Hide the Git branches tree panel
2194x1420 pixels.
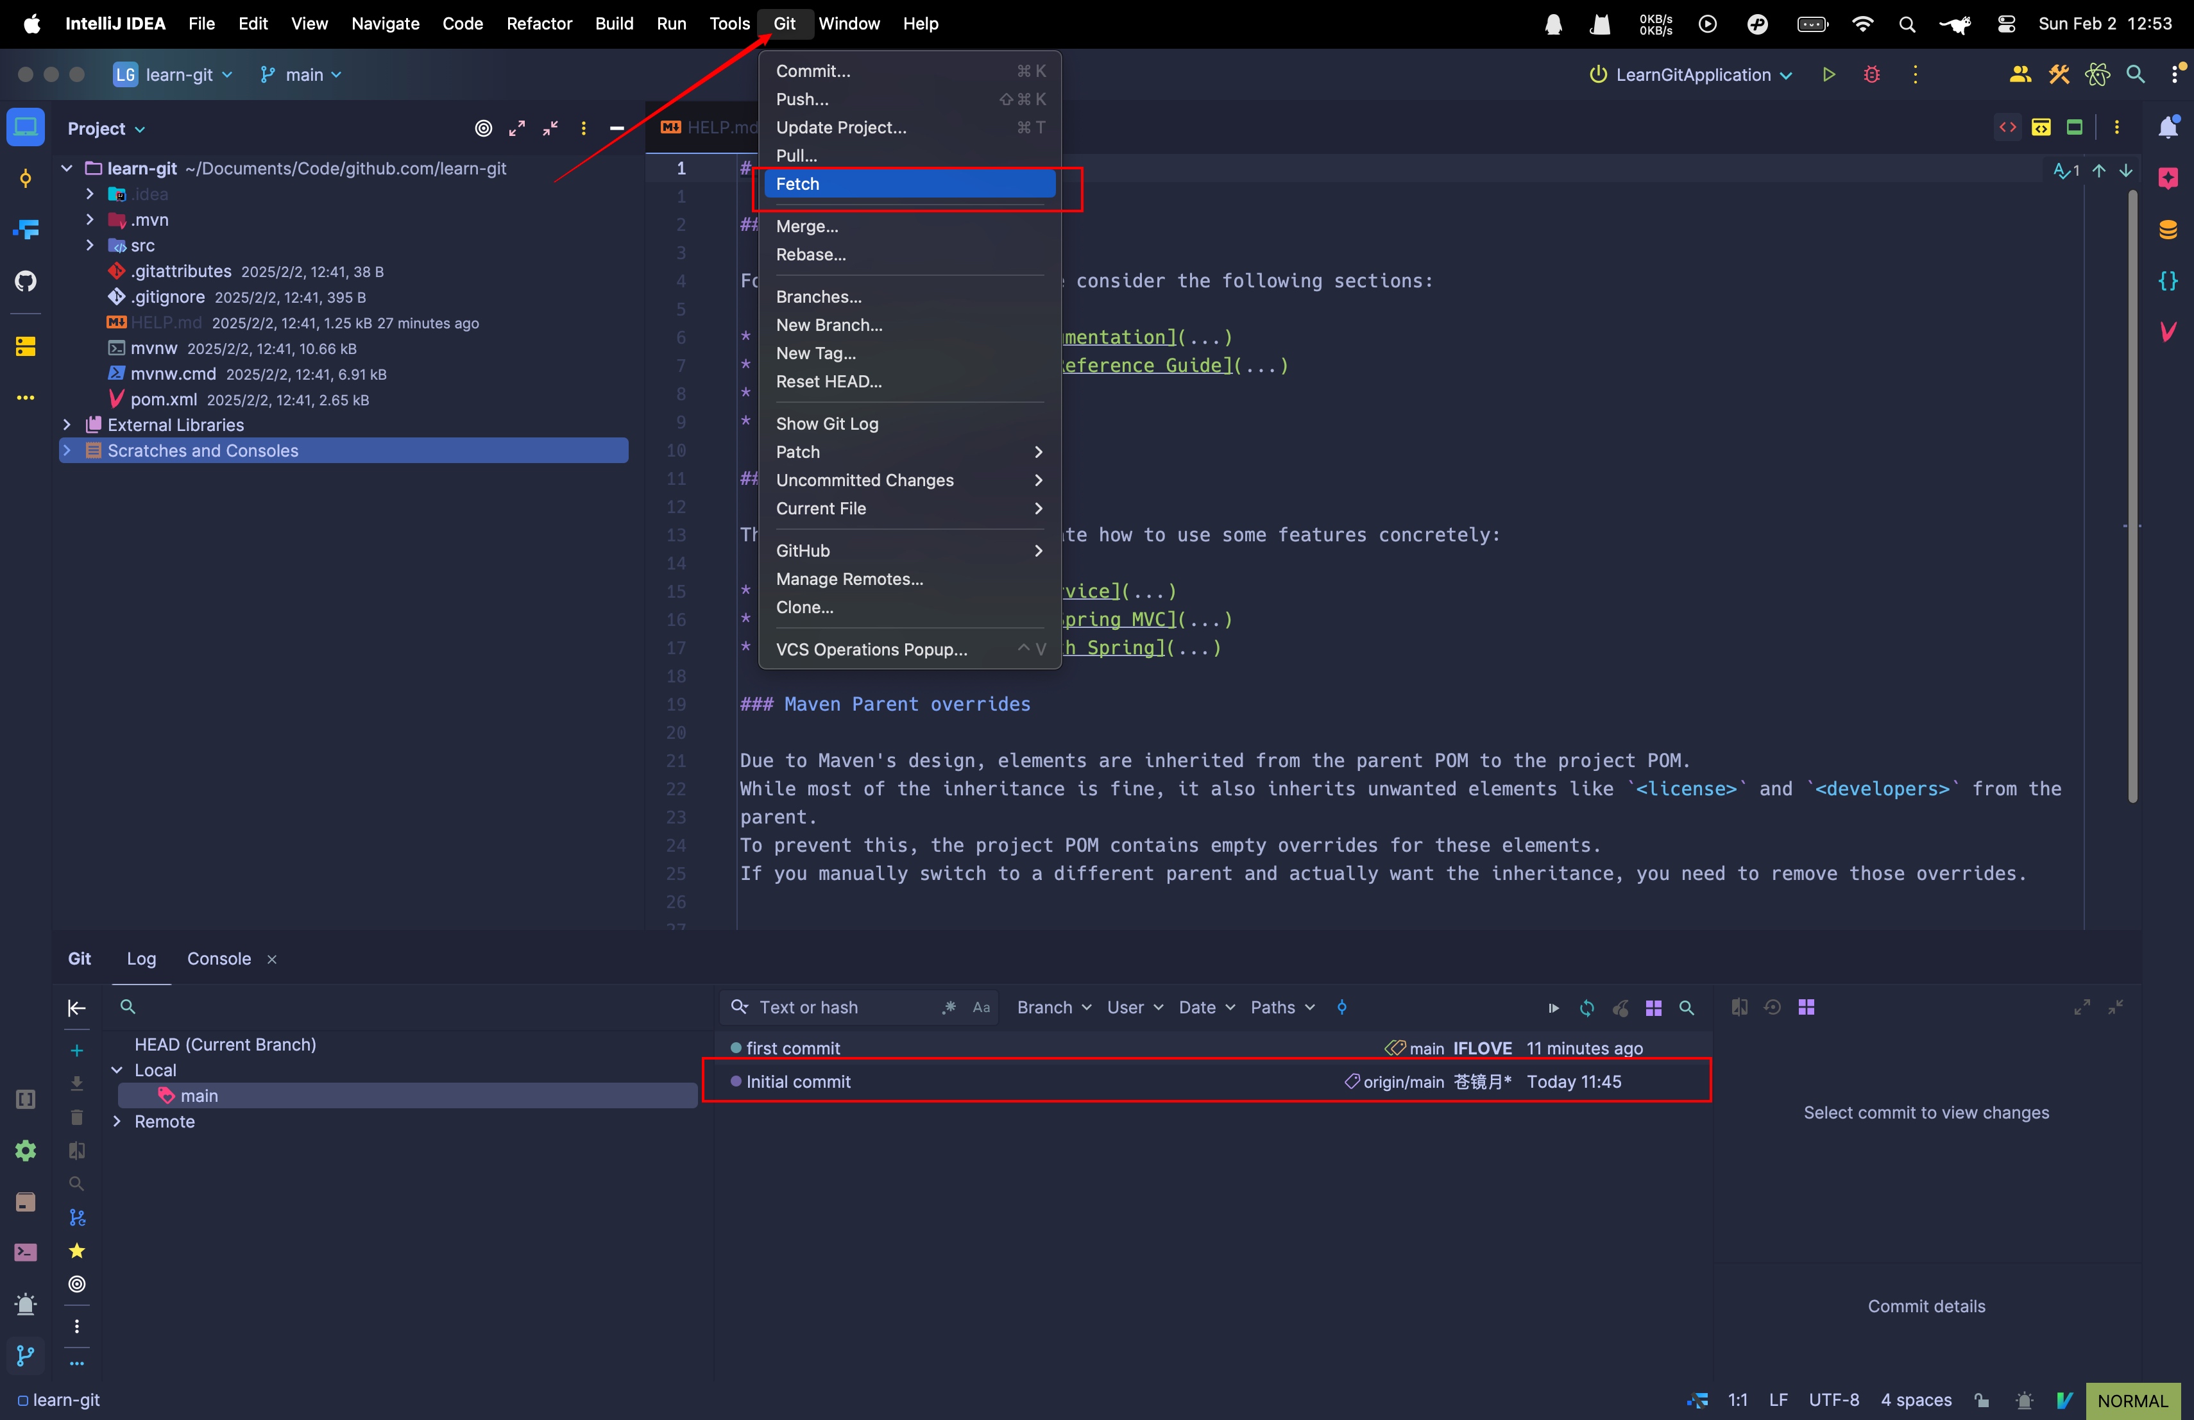76,1007
